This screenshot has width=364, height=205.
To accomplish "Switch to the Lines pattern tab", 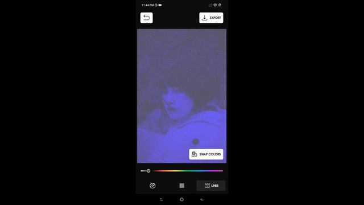I will [211, 186].
